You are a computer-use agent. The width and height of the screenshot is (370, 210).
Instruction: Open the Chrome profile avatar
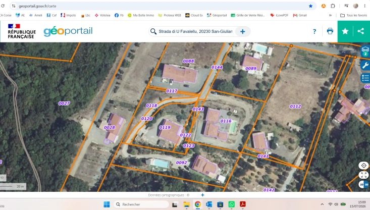coord(355,6)
